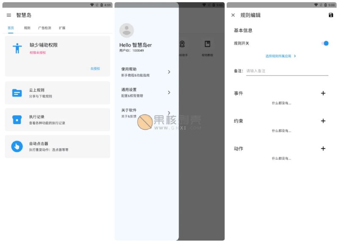This screenshot has width=339, height=244.
Task: Click the user avatar in the drawer
Action: [126, 30]
